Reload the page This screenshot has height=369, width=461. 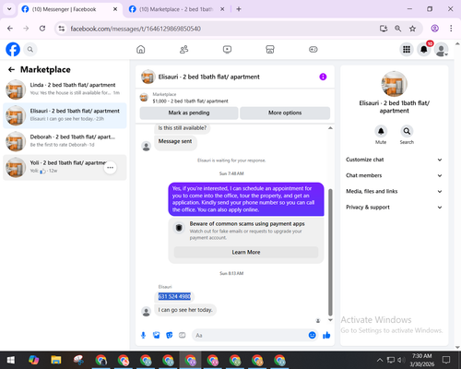click(x=42, y=29)
